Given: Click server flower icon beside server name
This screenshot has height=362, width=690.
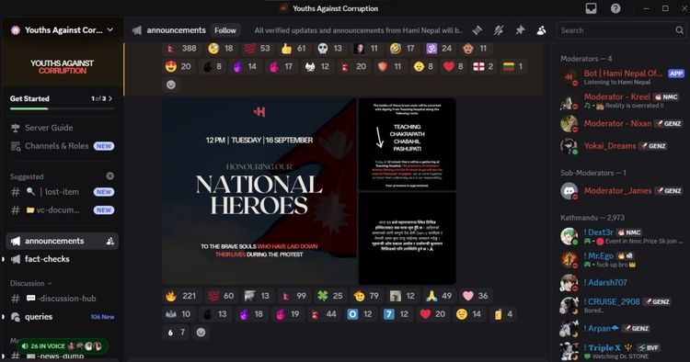Looking at the screenshot, I should click(x=16, y=30).
